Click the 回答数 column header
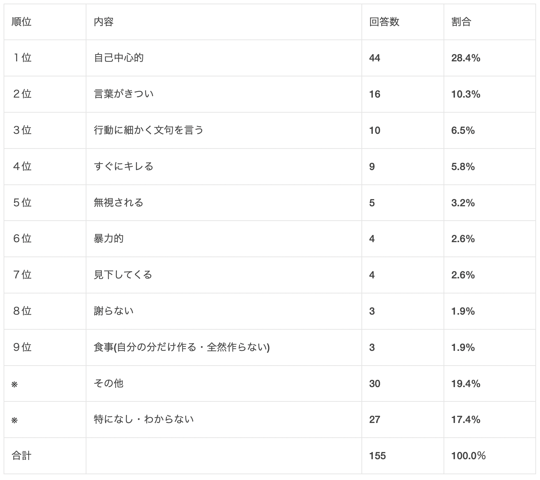The image size is (540, 480). click(384, 22)
